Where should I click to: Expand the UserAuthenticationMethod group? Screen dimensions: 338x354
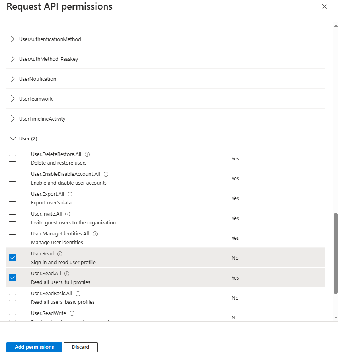tap(50, 39)
